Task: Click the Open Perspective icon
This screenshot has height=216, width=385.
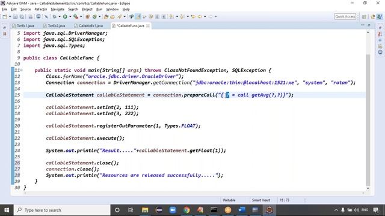Action: click(364, 17)
